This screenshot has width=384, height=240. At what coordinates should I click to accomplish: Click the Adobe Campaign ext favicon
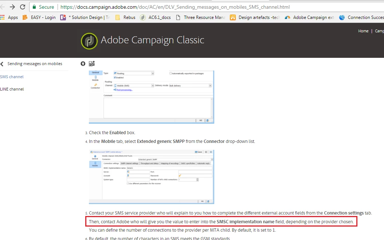pos(287,17)
